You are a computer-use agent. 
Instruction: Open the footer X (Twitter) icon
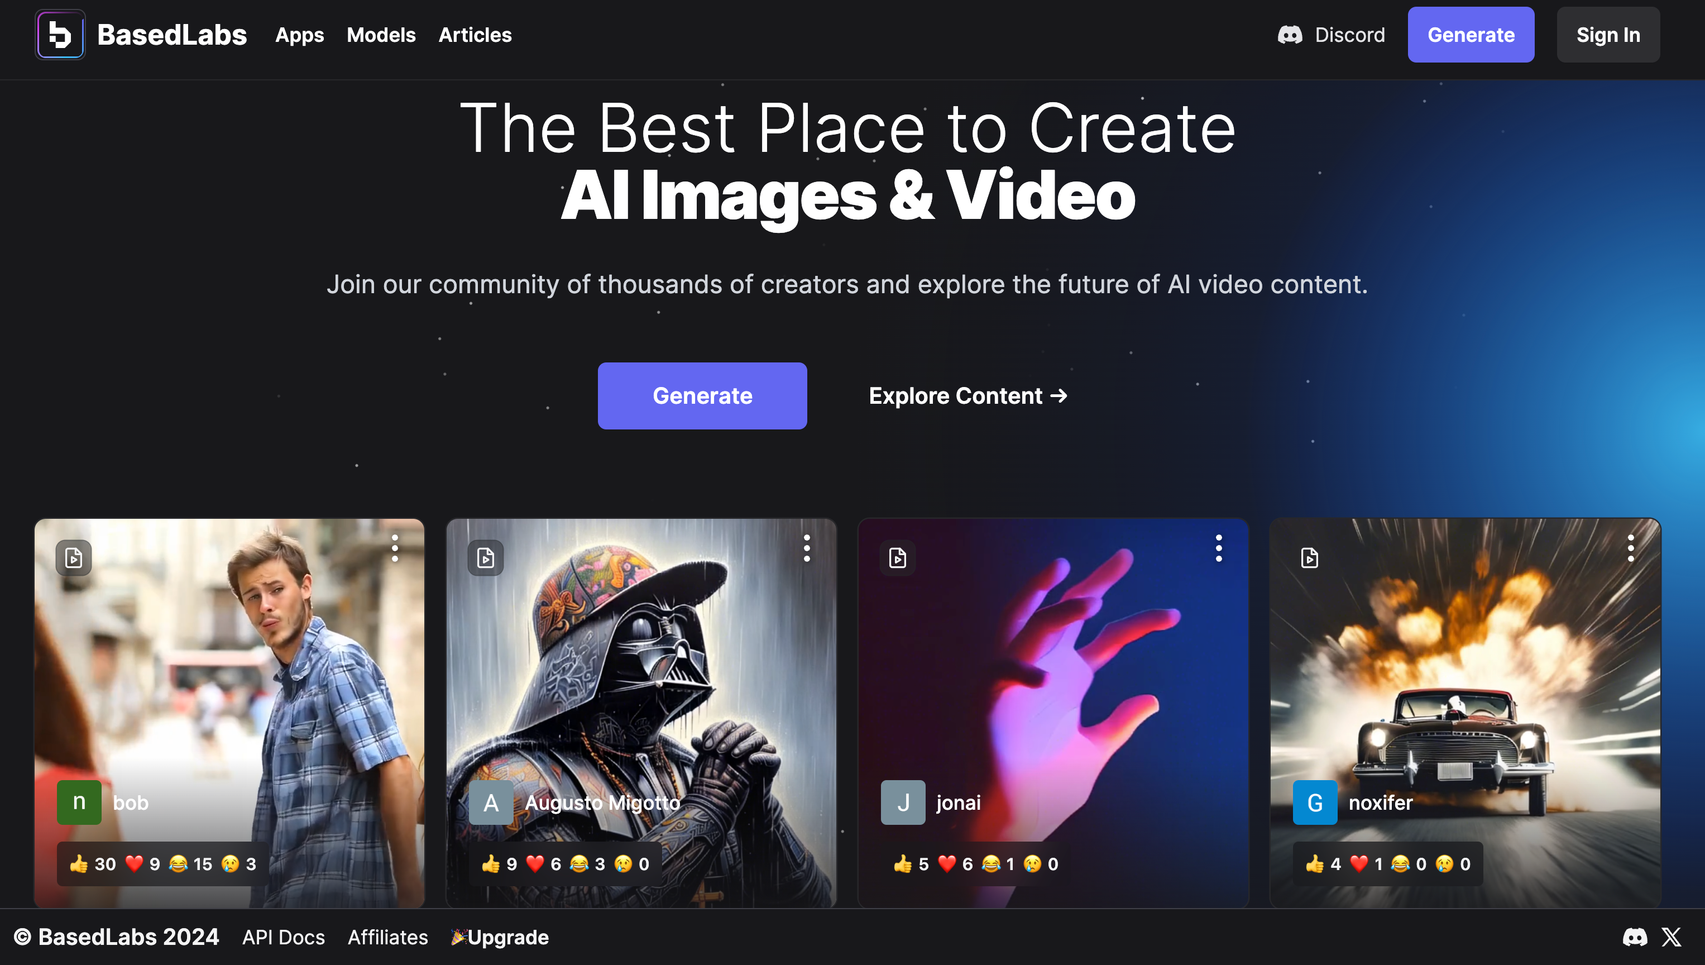[1671, 937]
